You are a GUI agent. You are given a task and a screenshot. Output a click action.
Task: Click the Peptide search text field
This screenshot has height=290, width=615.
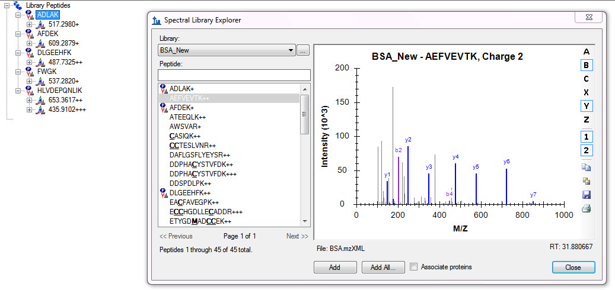234,75
